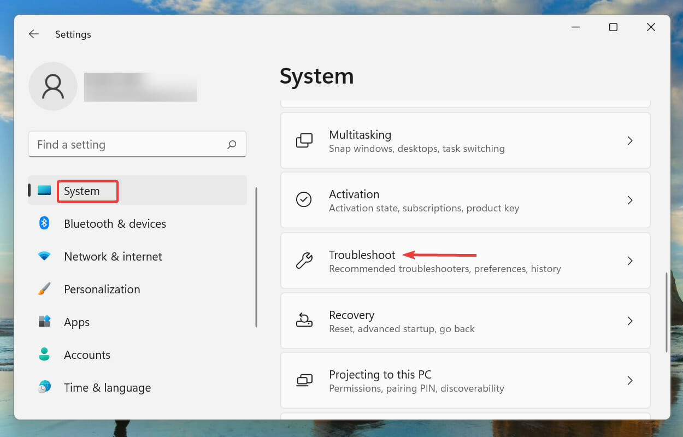Click the Personalization brush icon
This screenshot has height=437, width=683.
click(x=44, y=289)
